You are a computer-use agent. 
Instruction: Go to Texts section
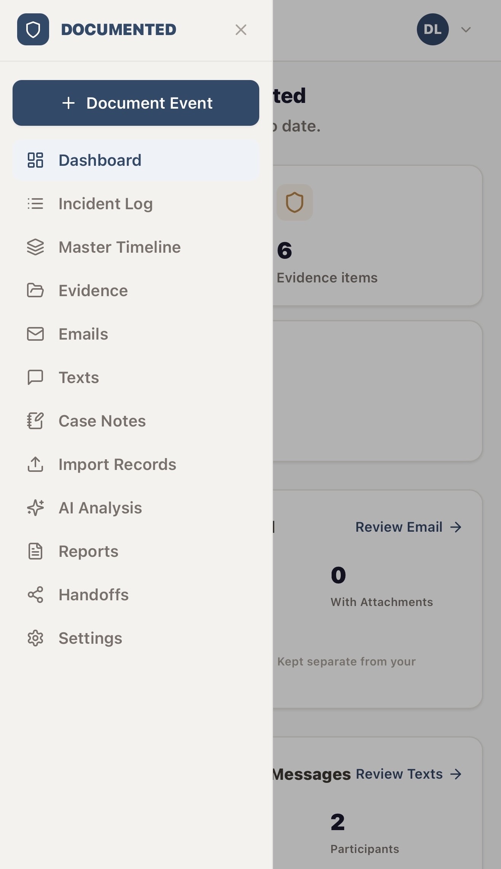[136, 377]
